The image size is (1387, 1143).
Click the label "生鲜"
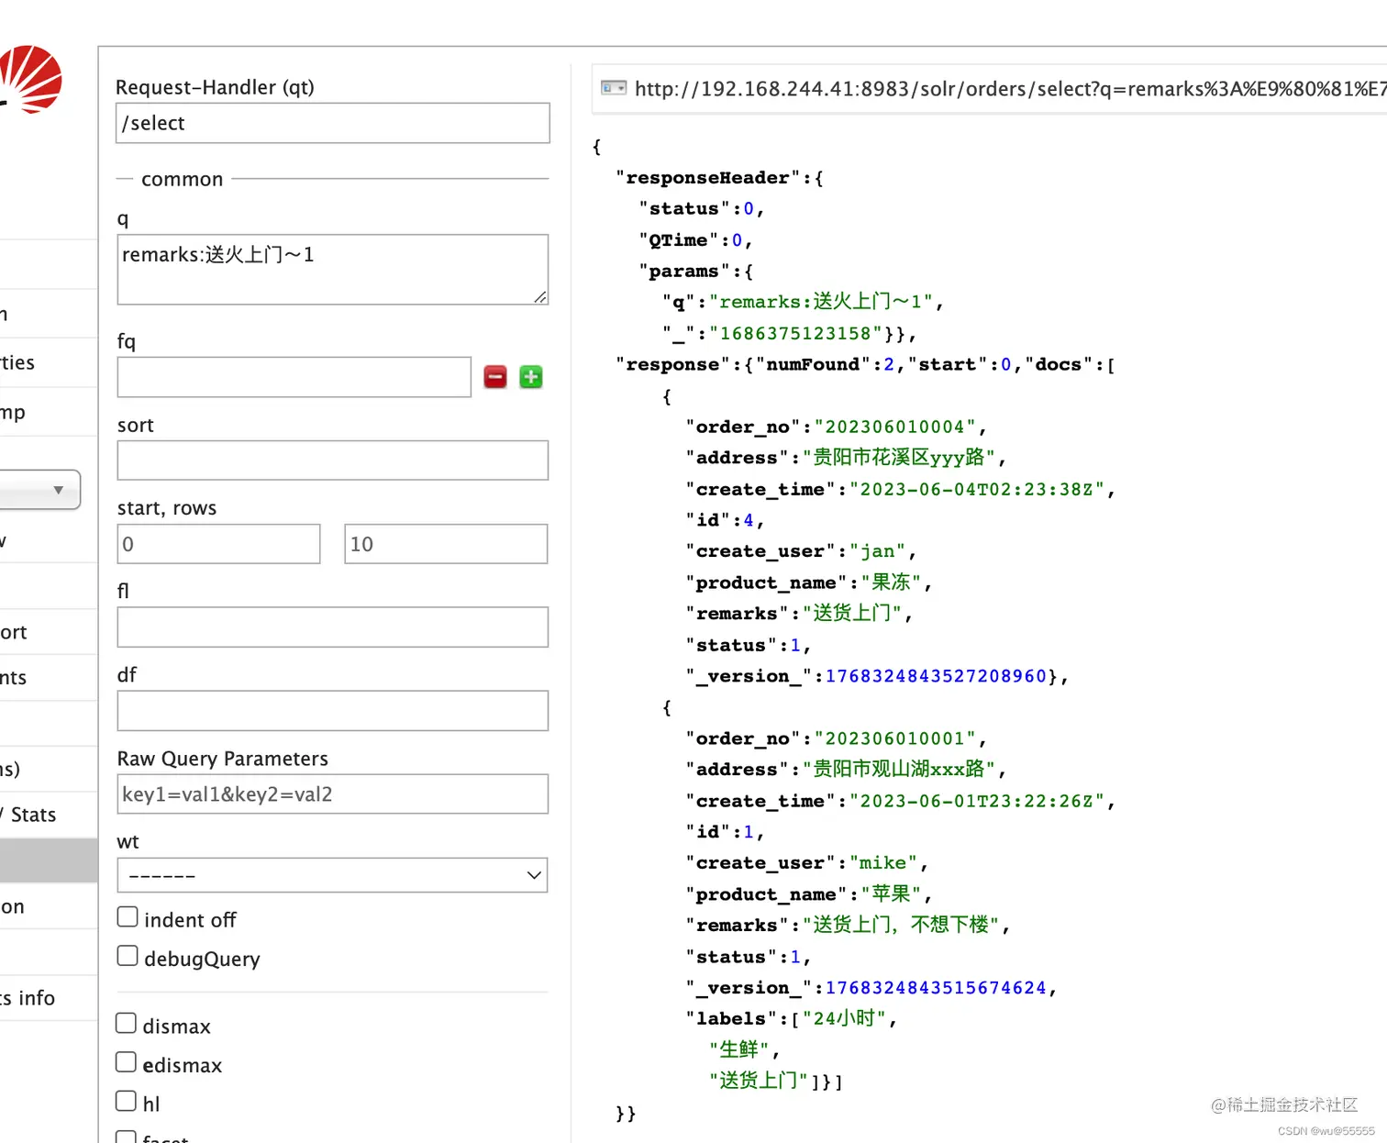point(738,1049)
